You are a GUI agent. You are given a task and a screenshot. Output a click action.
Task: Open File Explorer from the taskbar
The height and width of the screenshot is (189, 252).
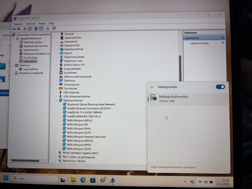pos(73,180)
